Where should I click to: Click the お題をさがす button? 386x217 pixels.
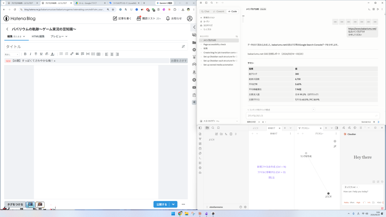tap(179, 60)
